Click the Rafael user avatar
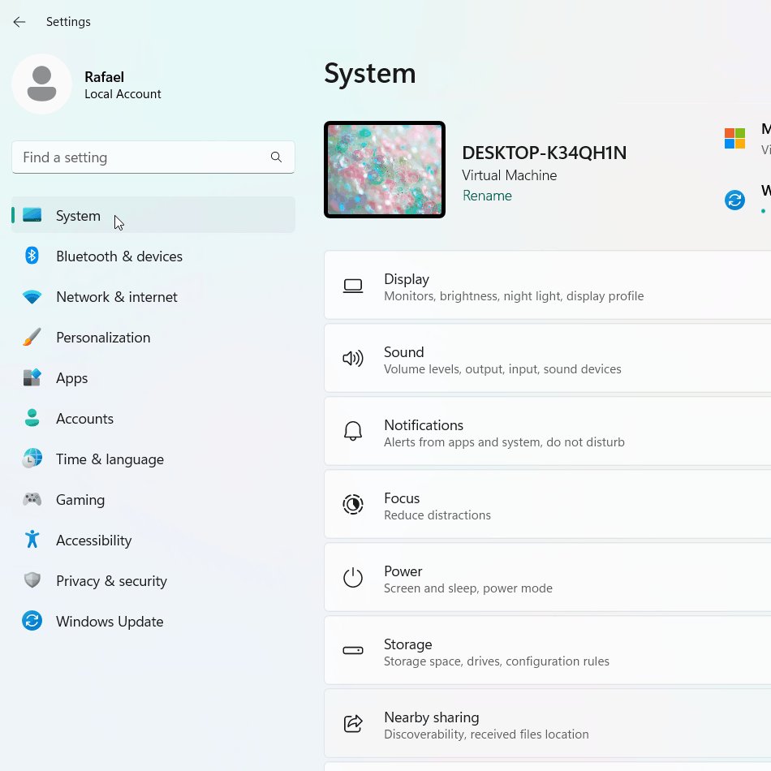The width and height of the screenshot is (771, 771). (x=41, y=84)
